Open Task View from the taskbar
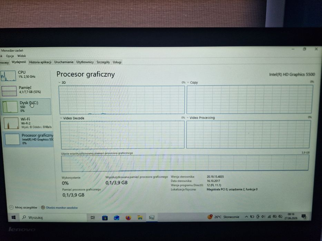The image size is (322, 241). coord(93,218)
